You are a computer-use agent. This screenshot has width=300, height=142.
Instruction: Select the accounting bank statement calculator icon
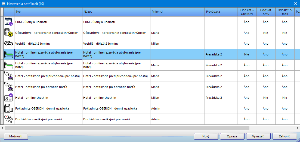coord(9,32)
